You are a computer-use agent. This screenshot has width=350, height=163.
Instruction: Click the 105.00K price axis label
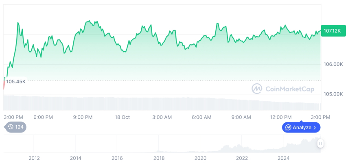[333, 94]
